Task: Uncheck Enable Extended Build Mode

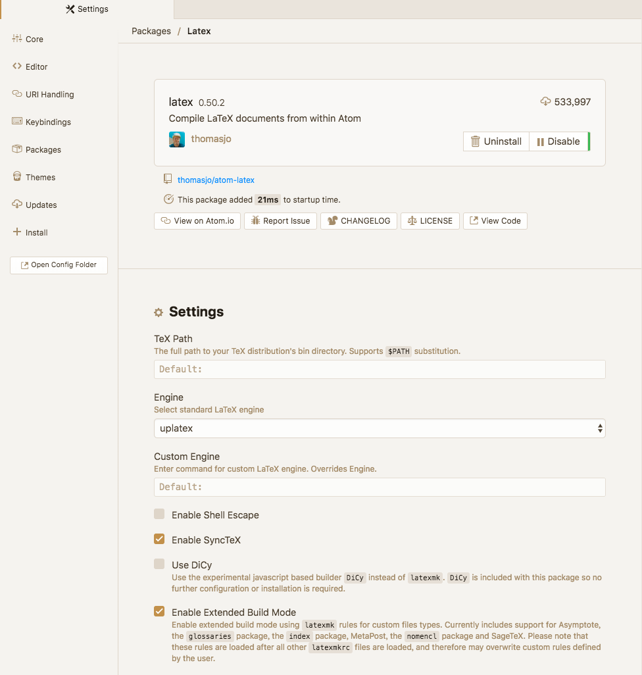Action: (159, 611)
